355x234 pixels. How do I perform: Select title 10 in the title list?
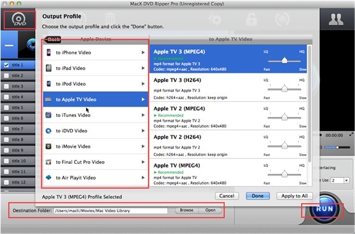click(18, 161)
